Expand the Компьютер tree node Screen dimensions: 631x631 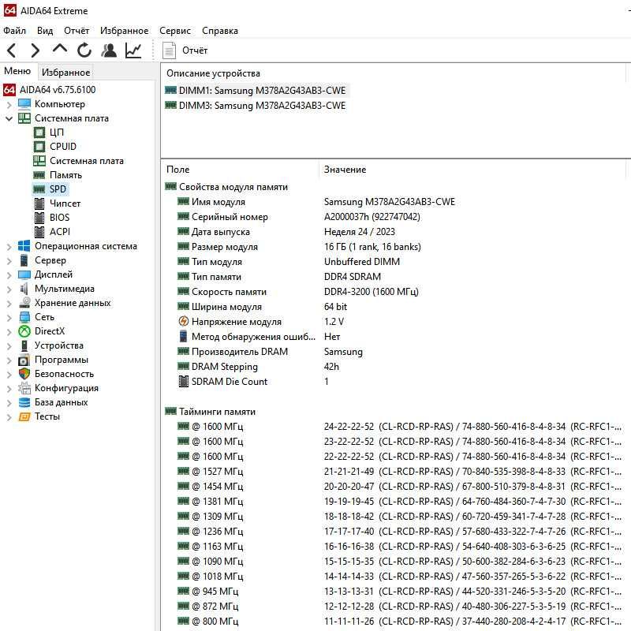click(9, 105)
